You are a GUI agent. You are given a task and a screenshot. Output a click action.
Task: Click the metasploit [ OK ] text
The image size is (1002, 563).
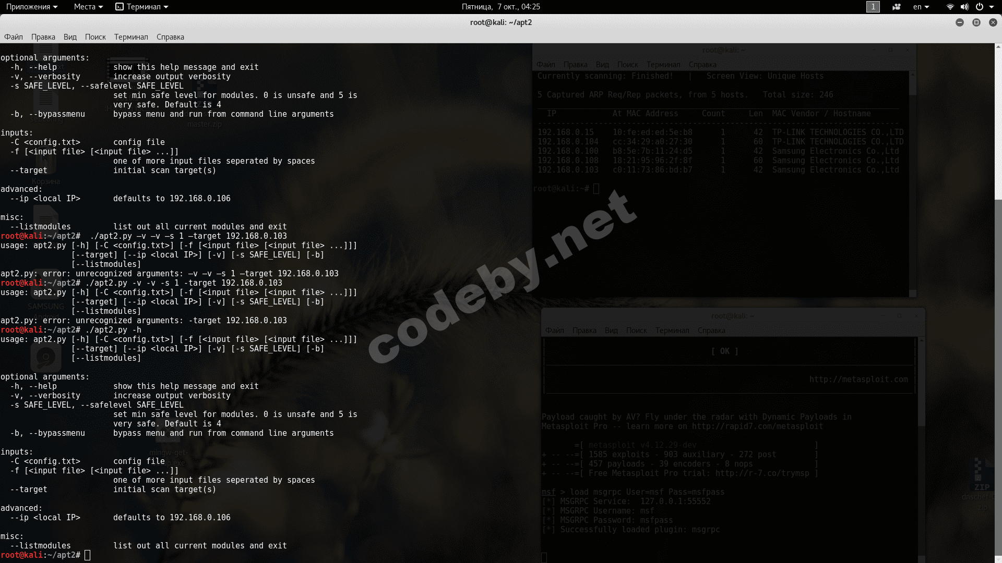point(725,351)
